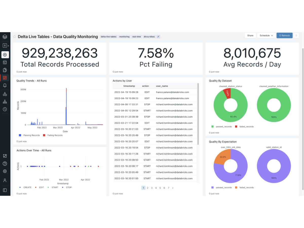Screen dimensions: 304x228
Task: Open the Query history clock icon
Action: [5, 109]
